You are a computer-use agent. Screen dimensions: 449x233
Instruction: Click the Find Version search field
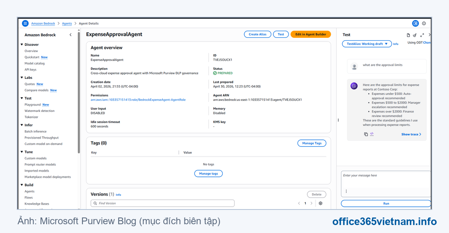click(163, 203)
